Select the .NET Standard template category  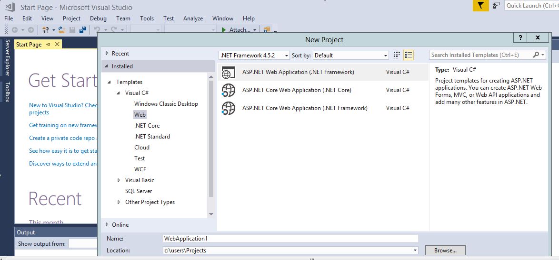pos(152,136)
